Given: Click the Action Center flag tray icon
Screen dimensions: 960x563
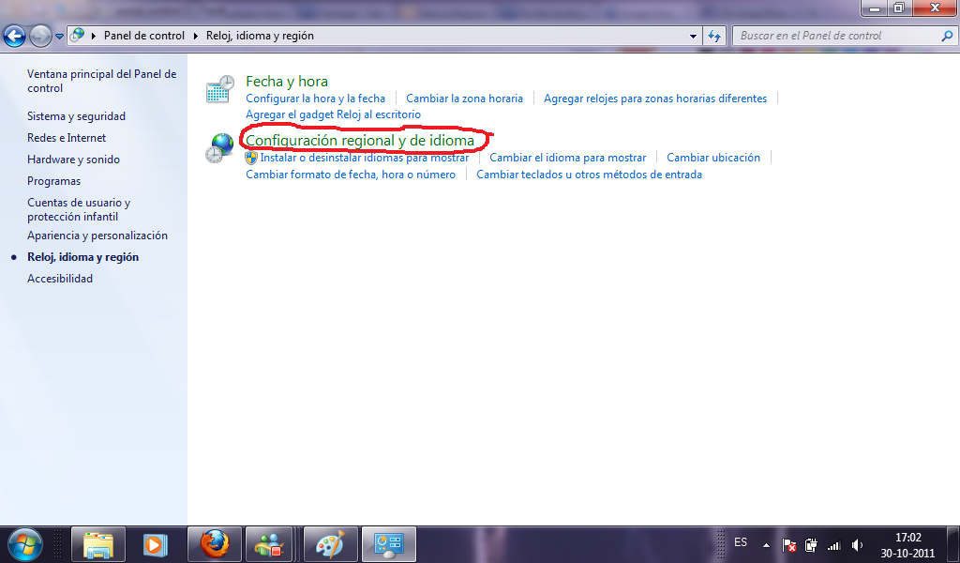Looking at the screenshot, I should [x=789, y=545].
